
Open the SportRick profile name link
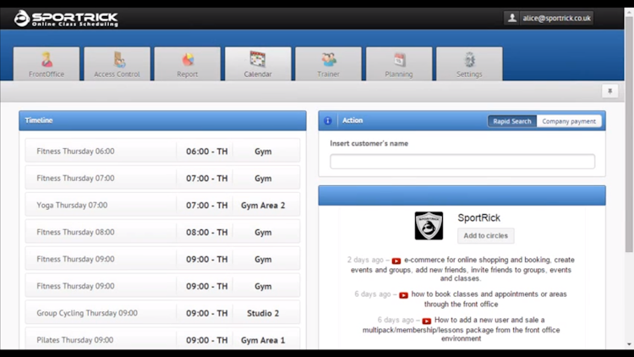[x=478, y=217]
